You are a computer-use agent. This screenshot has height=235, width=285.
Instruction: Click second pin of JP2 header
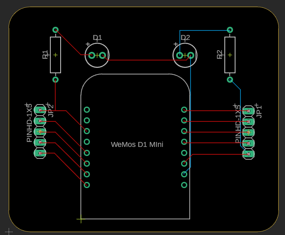pyautogui.click(x=40, y=121)
